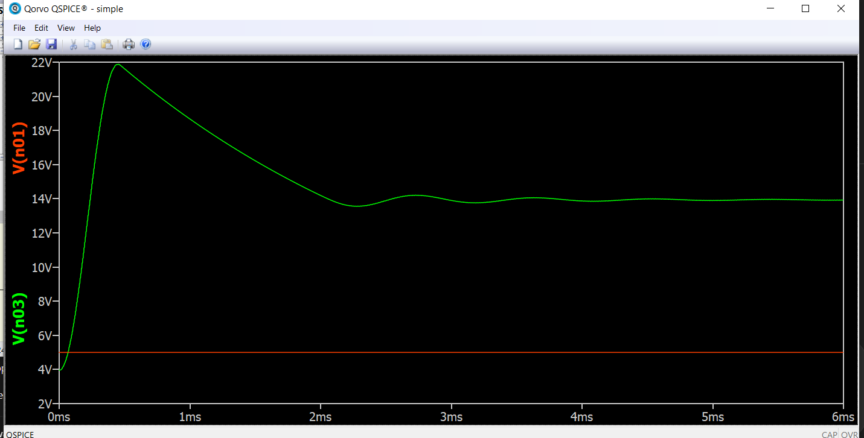Click the Cut scissors icon
The width and height of the screenshot is (864, 438).
click(73, 44)
